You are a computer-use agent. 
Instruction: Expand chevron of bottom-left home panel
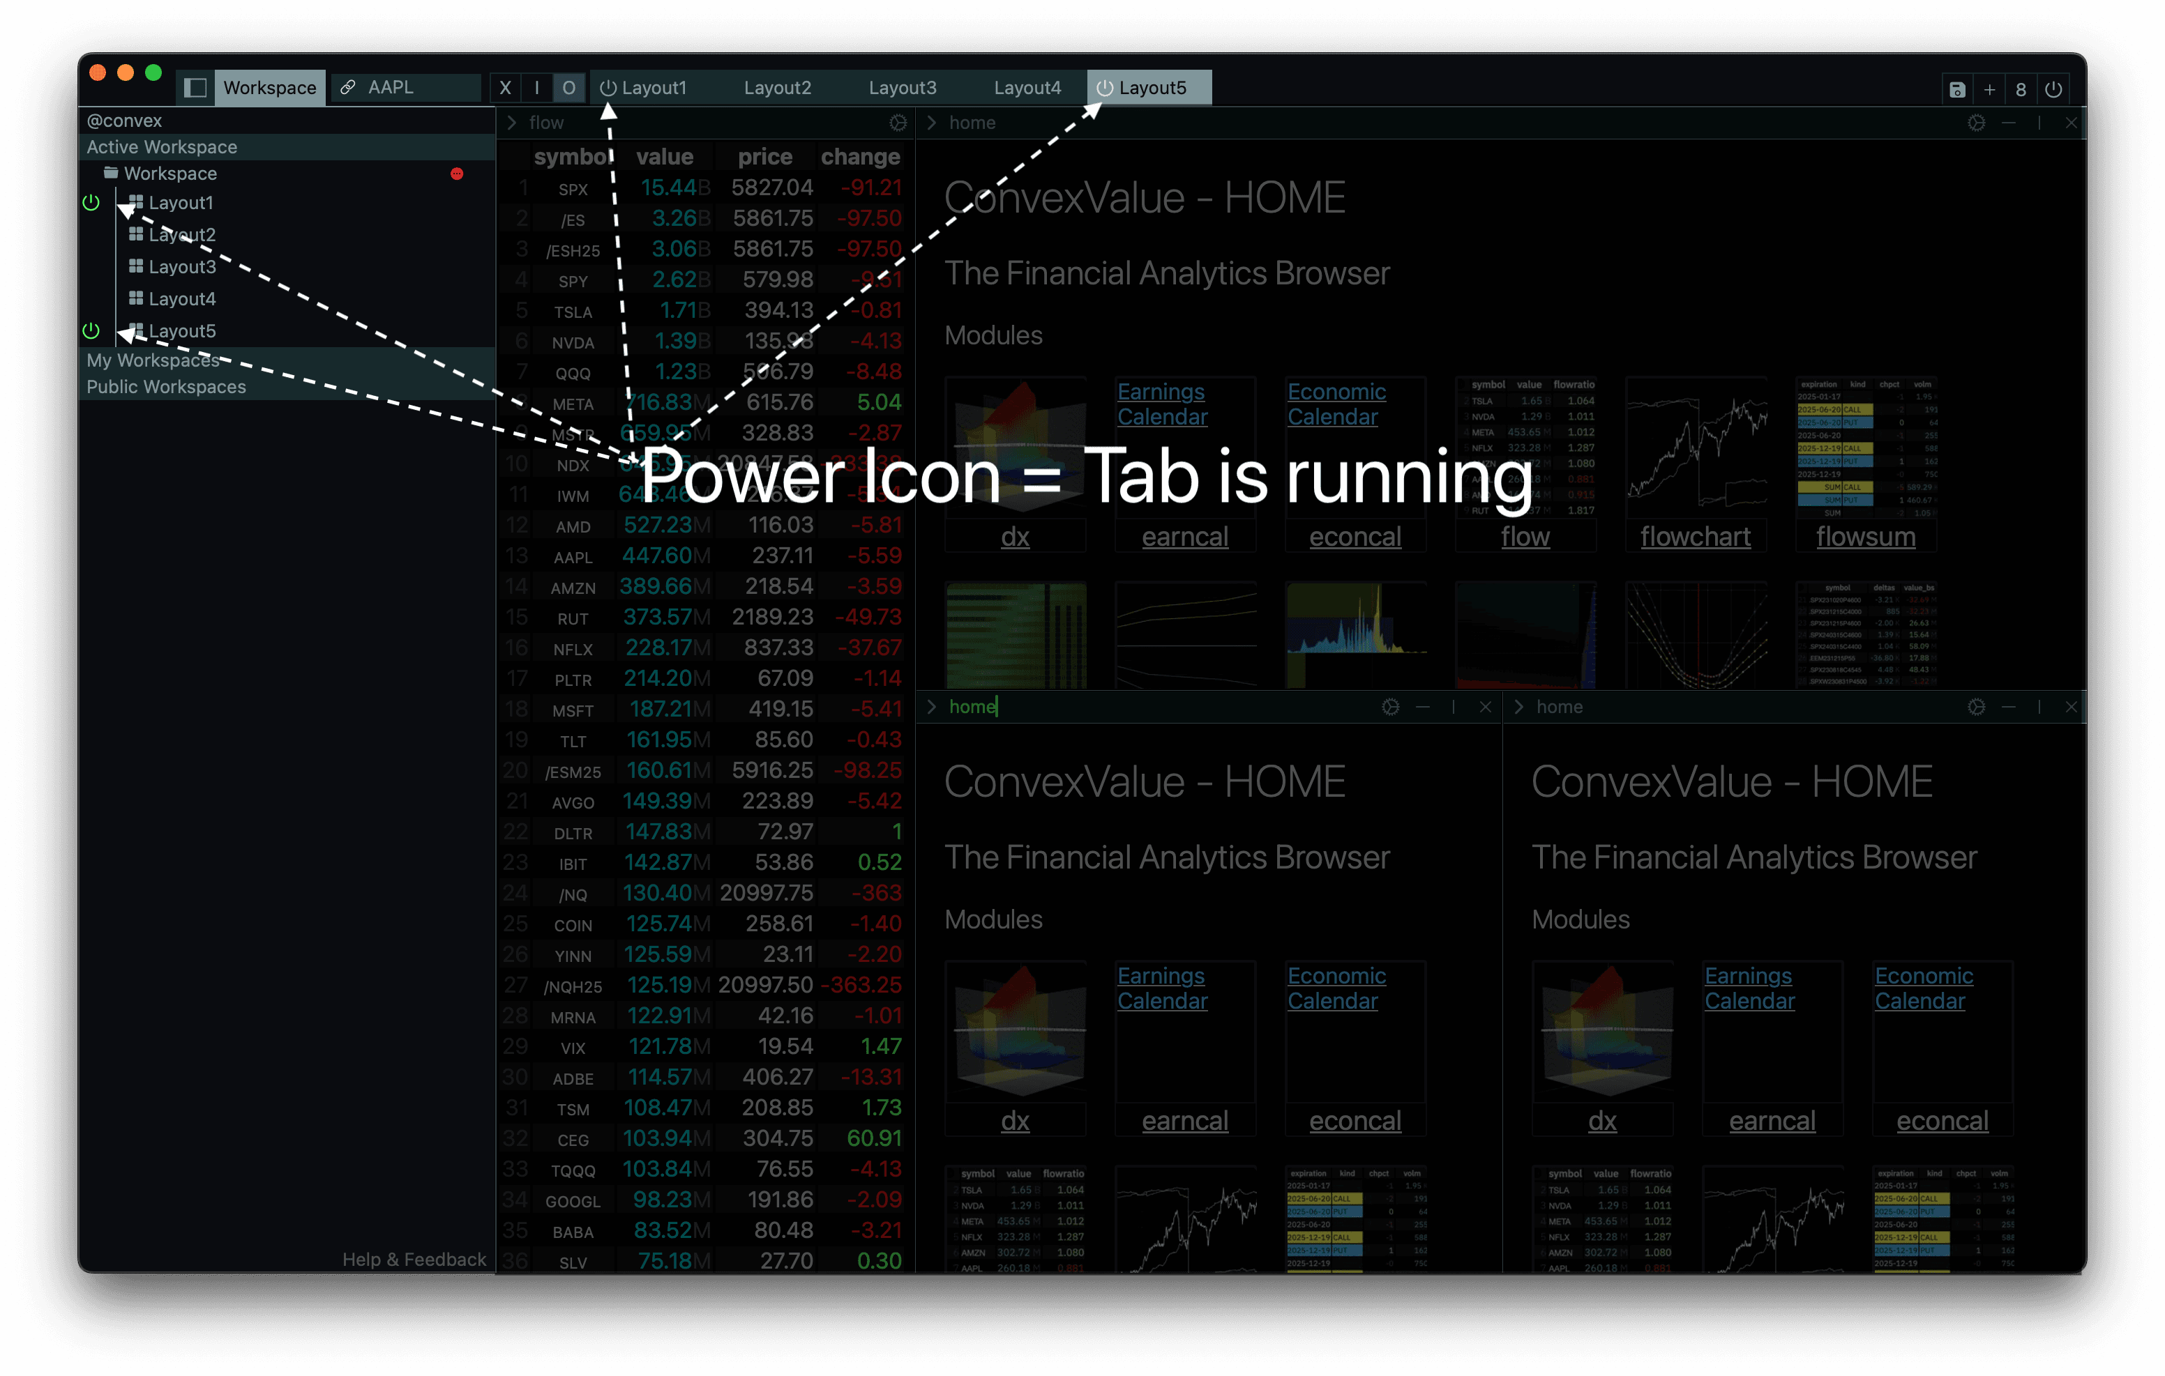(x=933, y=706)
